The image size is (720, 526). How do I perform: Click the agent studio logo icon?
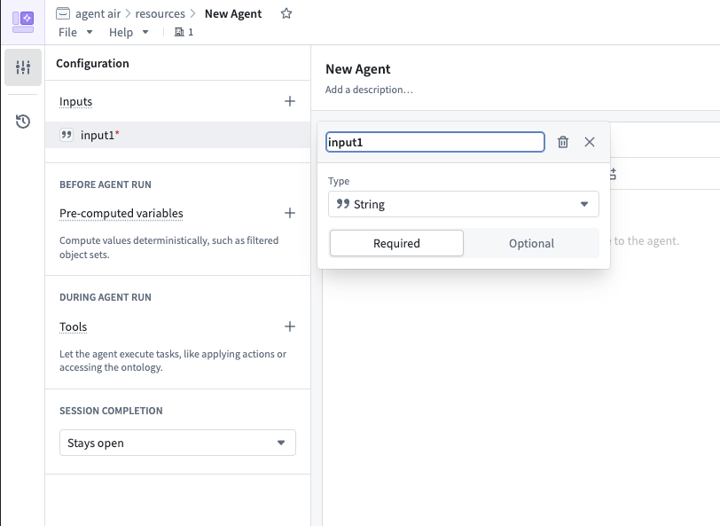pos(23,22)
